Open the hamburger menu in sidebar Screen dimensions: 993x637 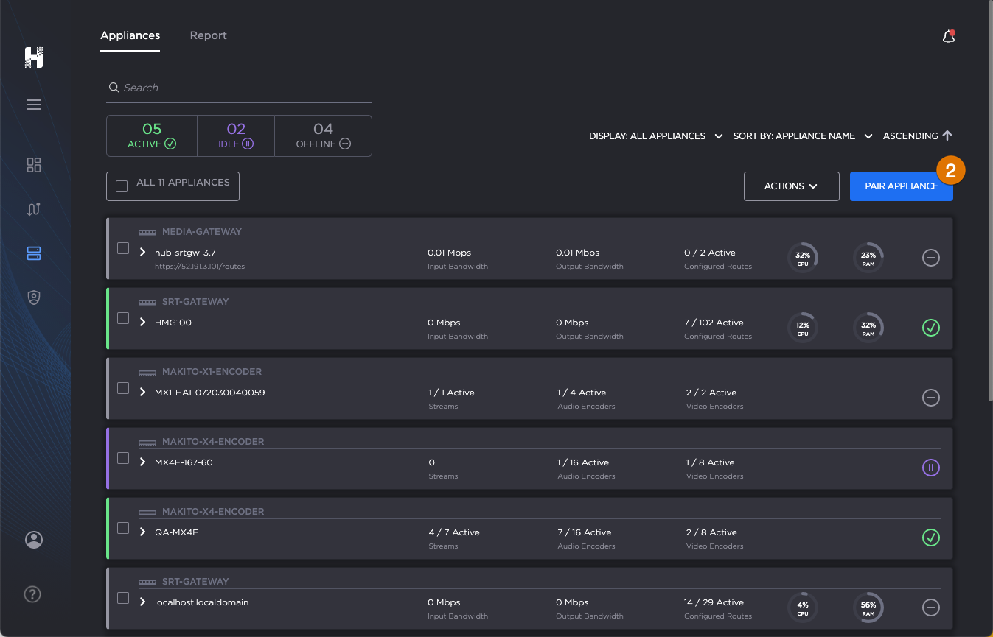(34, 105)
